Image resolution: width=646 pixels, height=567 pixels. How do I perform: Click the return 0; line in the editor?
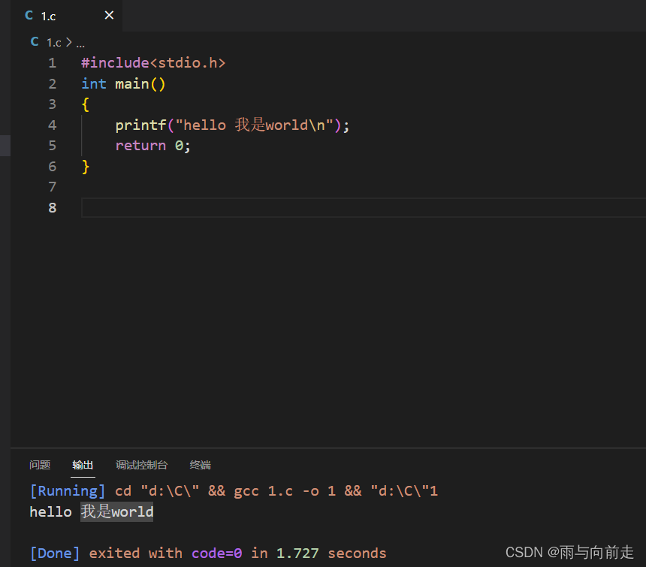tap(152, 145)
